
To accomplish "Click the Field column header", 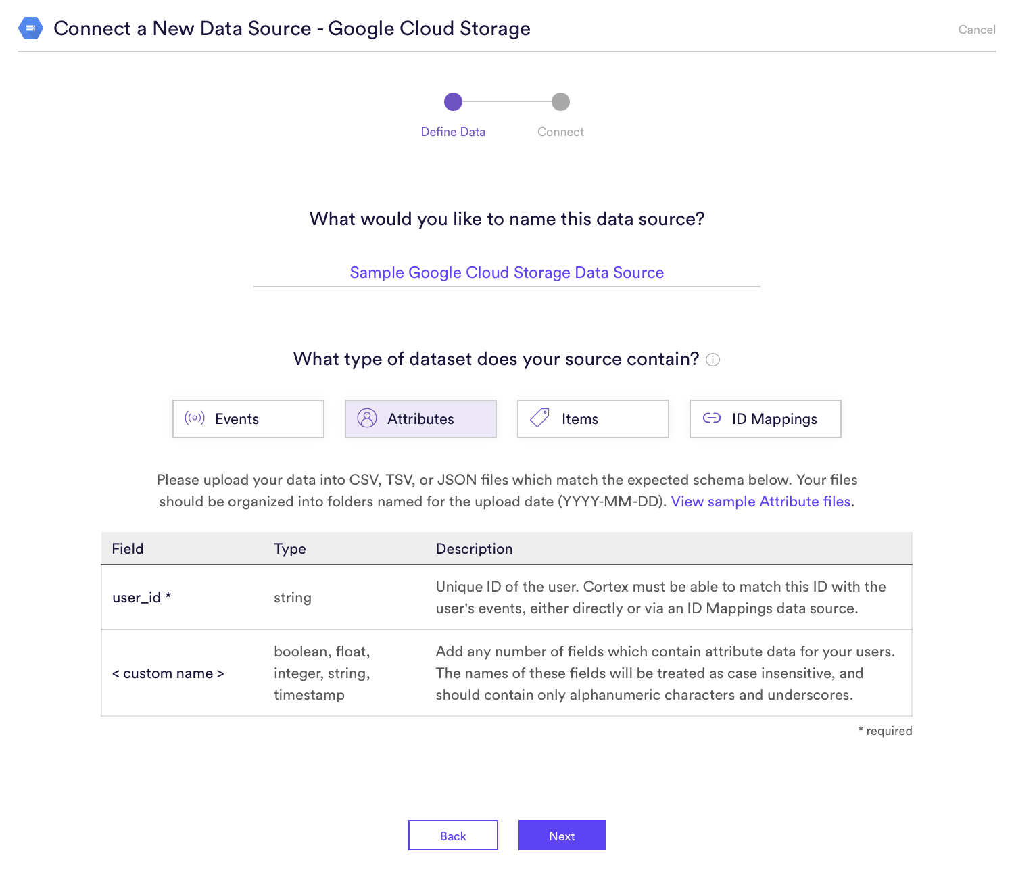I will (x=128, y=548).
